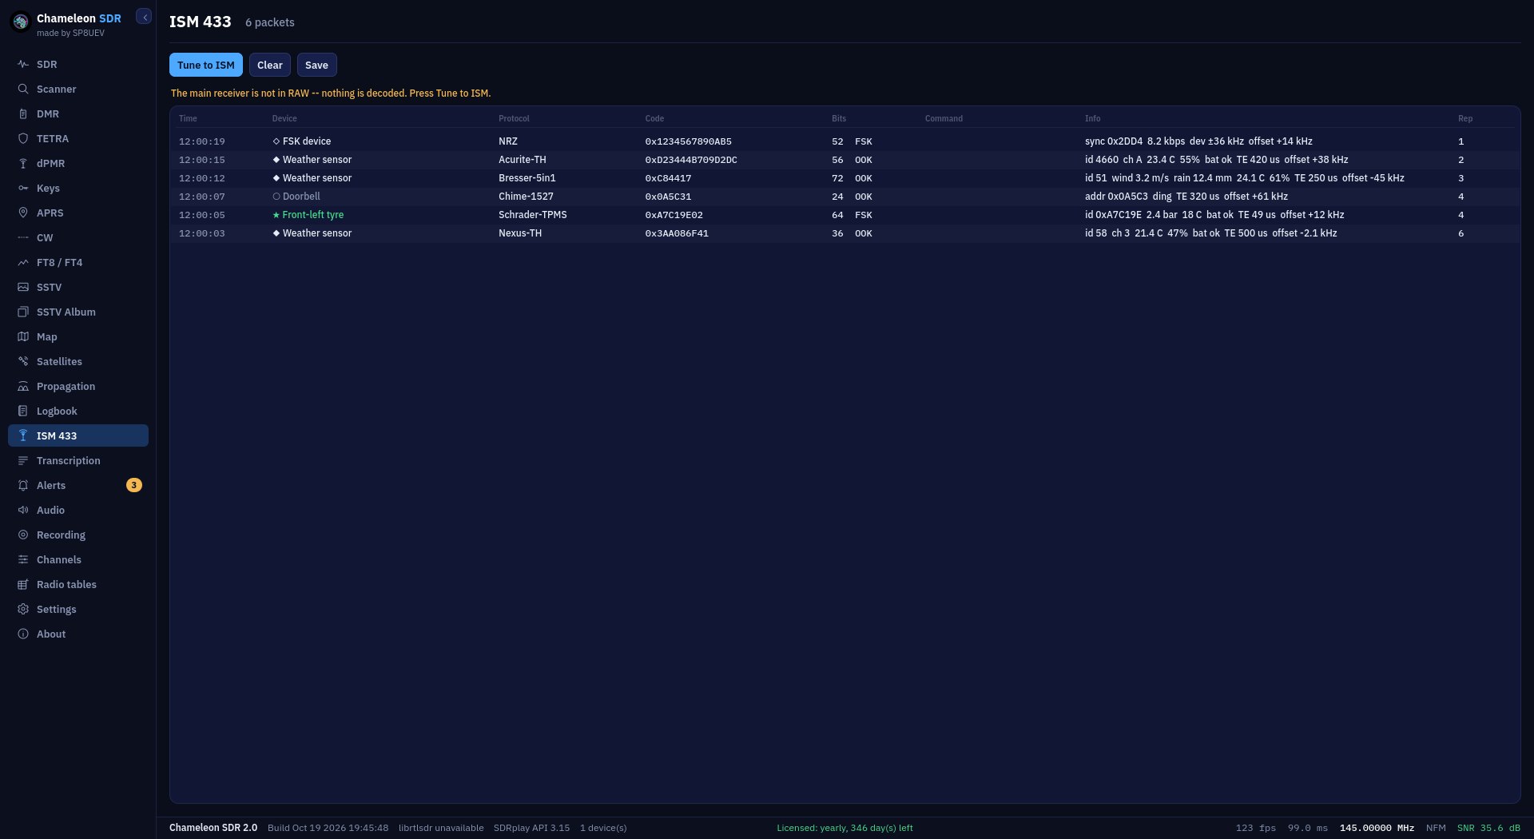This screenshot has width=1534, height=839.
Task: Collapse the sidebar with the chevron button
Action: point(144,17)
